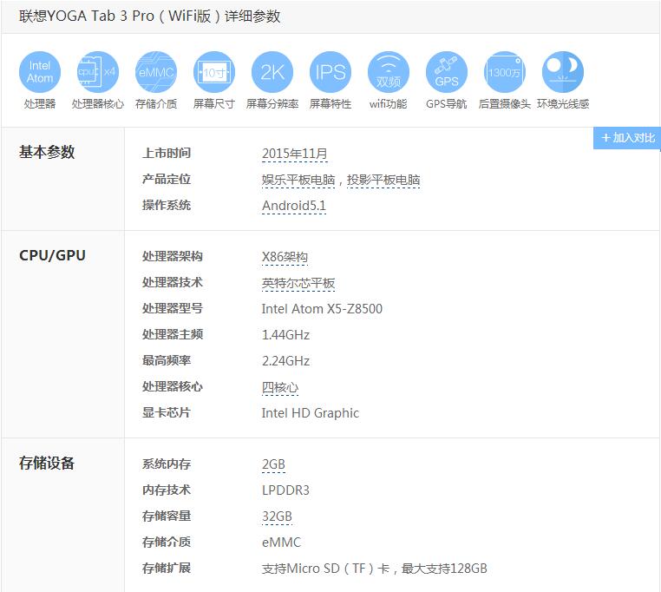Click the LPDDR3 memory technology value
The height and width of the screenshot is (592, 661).
285,490
